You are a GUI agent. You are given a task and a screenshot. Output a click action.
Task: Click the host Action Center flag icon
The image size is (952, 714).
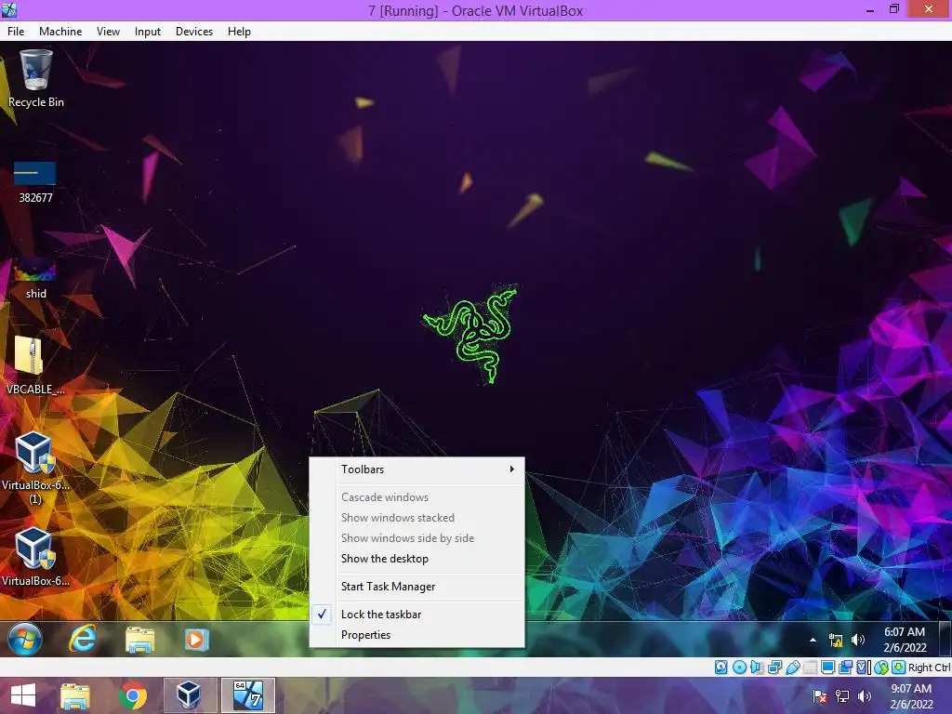(x=820, y=695)
